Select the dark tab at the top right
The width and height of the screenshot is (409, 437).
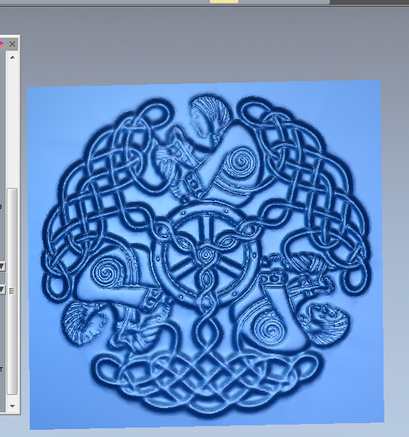pos(370,2)
